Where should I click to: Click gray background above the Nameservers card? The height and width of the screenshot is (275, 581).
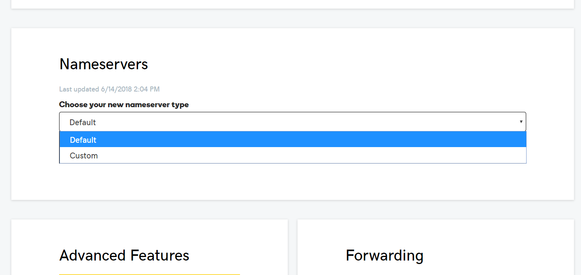pyautogui.click(x=292, y=18)
